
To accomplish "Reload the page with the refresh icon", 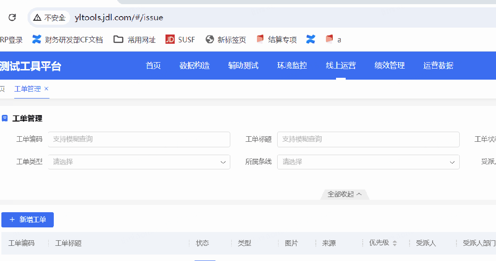I will 12,17.
